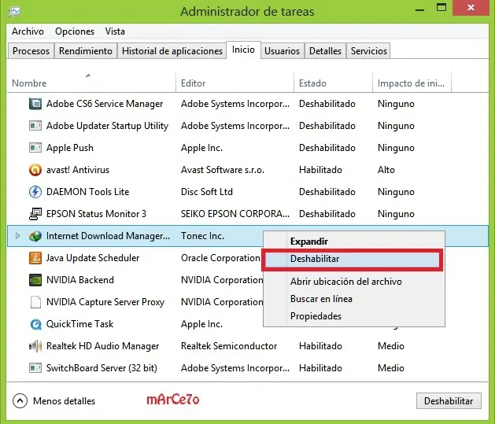Select the Adobe Updater Startup Utility name
Image resolution: width=495 pixels, height=424 pixels.
coord(107,126)
